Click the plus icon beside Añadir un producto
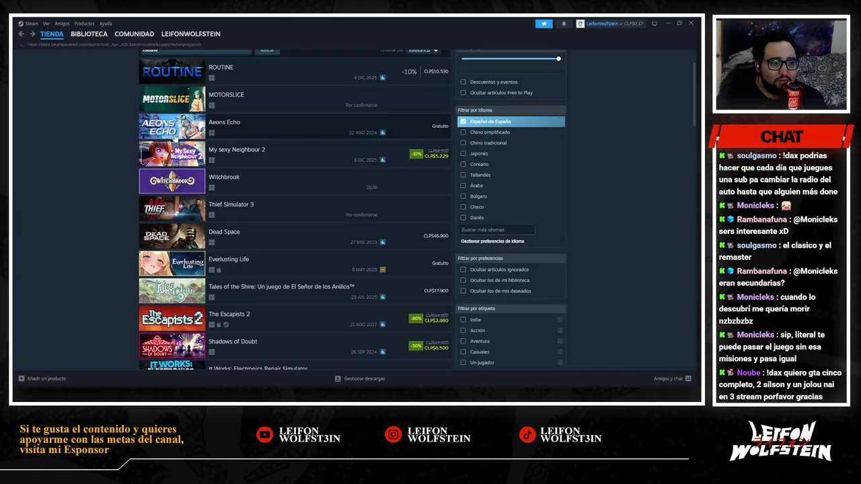 22,378
